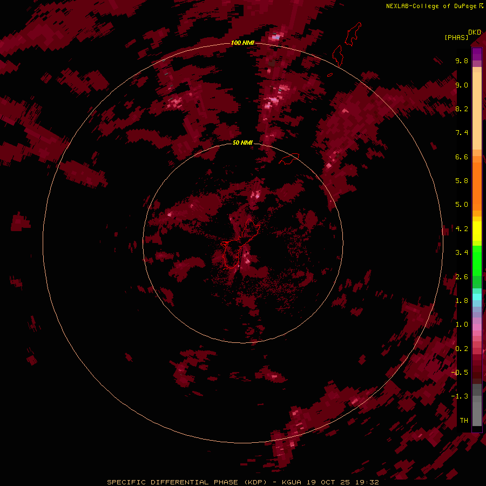
Task: Click the orange segment of the color bar
Action: pos(477,186)
